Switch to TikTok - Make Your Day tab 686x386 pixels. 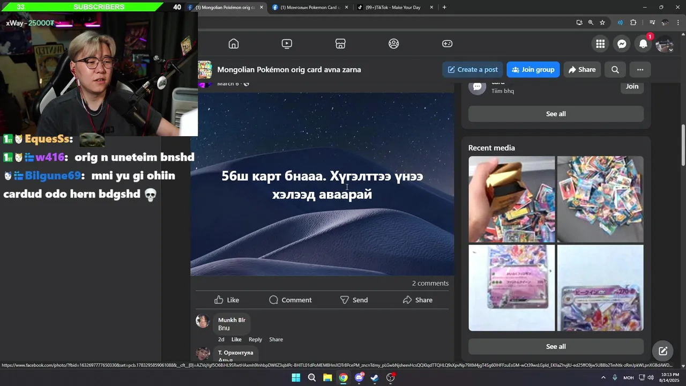coord(393,8)
